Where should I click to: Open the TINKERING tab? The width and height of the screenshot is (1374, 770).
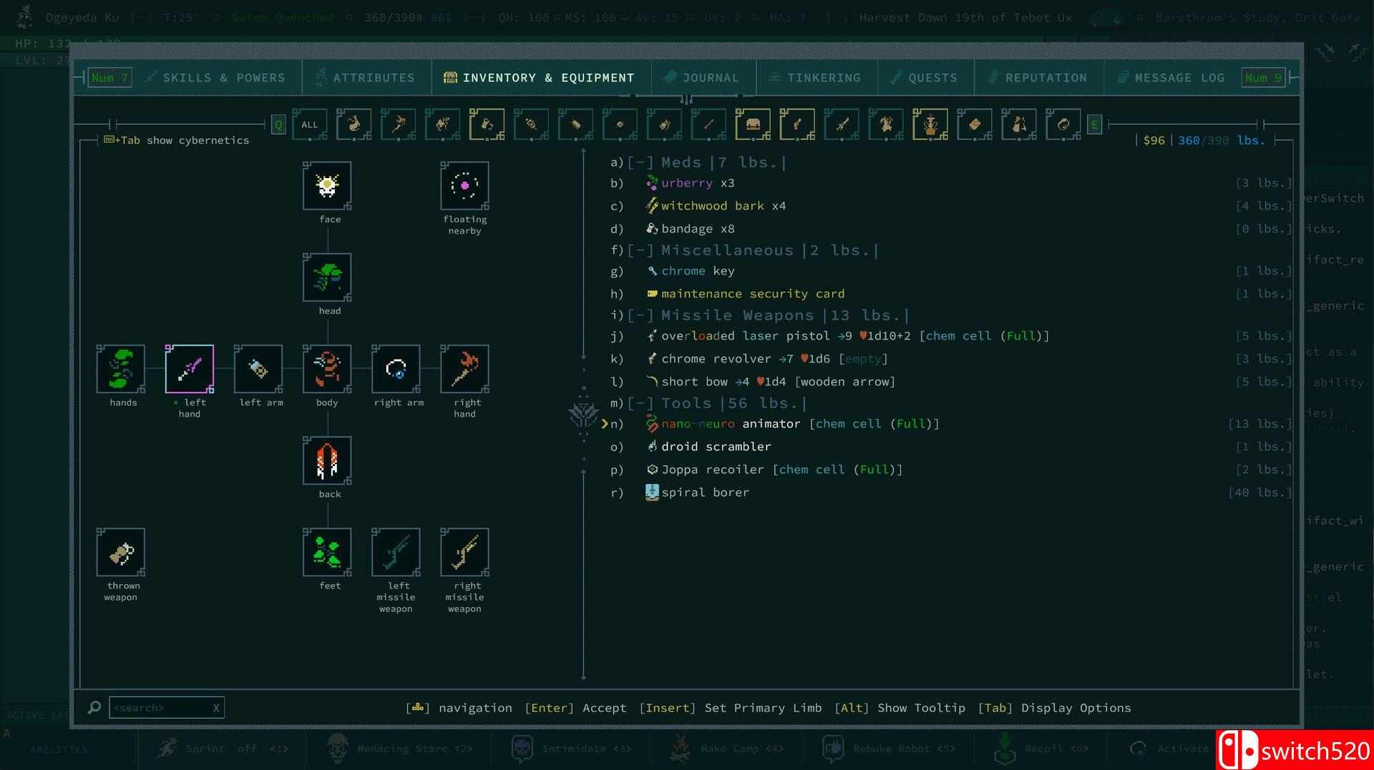pyautogui.click(x=823, y=77)
